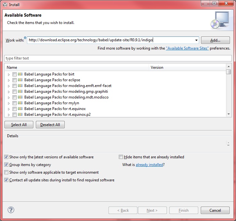Click the Install window title icon
236x221 pixels.
(5, 5)
